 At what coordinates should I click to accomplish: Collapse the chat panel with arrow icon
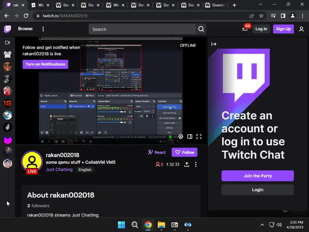[x=214, y=44]
